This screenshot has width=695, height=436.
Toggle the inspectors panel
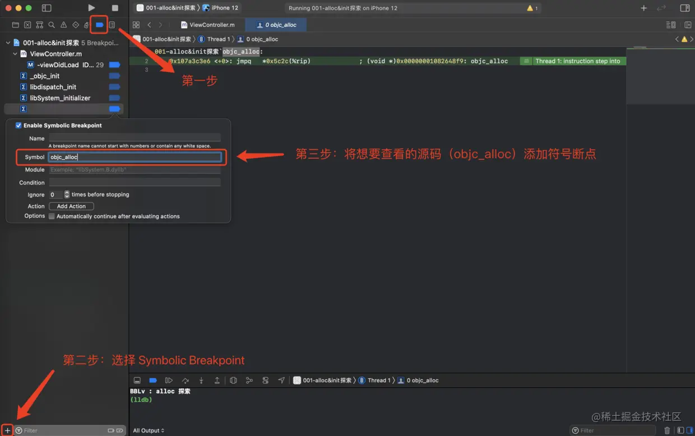pyautogui.click(x=685, y=8)
